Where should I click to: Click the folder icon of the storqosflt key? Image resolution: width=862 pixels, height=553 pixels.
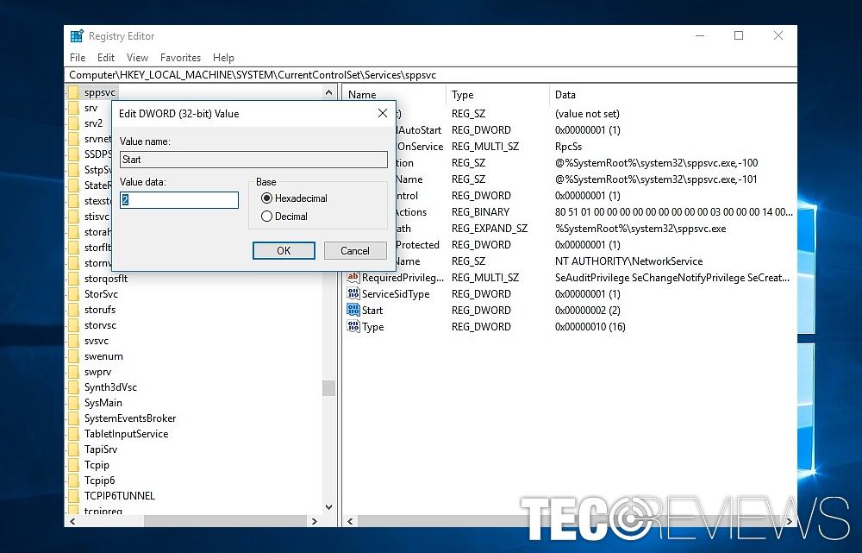pyautogui.click(x=73, y=279)
